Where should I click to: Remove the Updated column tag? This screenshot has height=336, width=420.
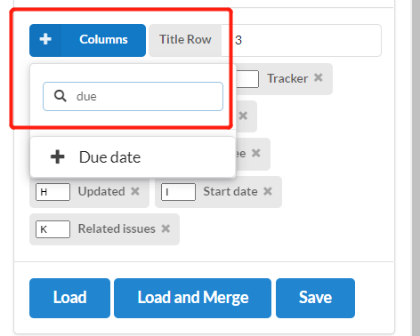135,191
